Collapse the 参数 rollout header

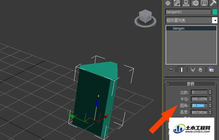click(x=191, y=84)
